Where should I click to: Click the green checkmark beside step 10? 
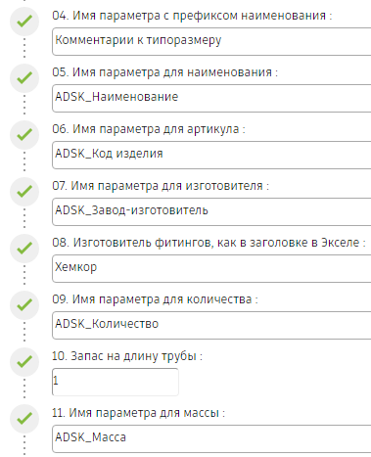click(x=24, y=362)
